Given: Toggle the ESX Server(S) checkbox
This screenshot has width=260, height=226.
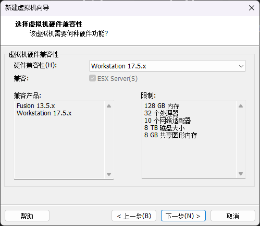Looking at the screenshot, I should click(x=92, y=78).
